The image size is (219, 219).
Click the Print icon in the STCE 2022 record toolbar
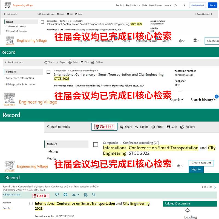153,127
